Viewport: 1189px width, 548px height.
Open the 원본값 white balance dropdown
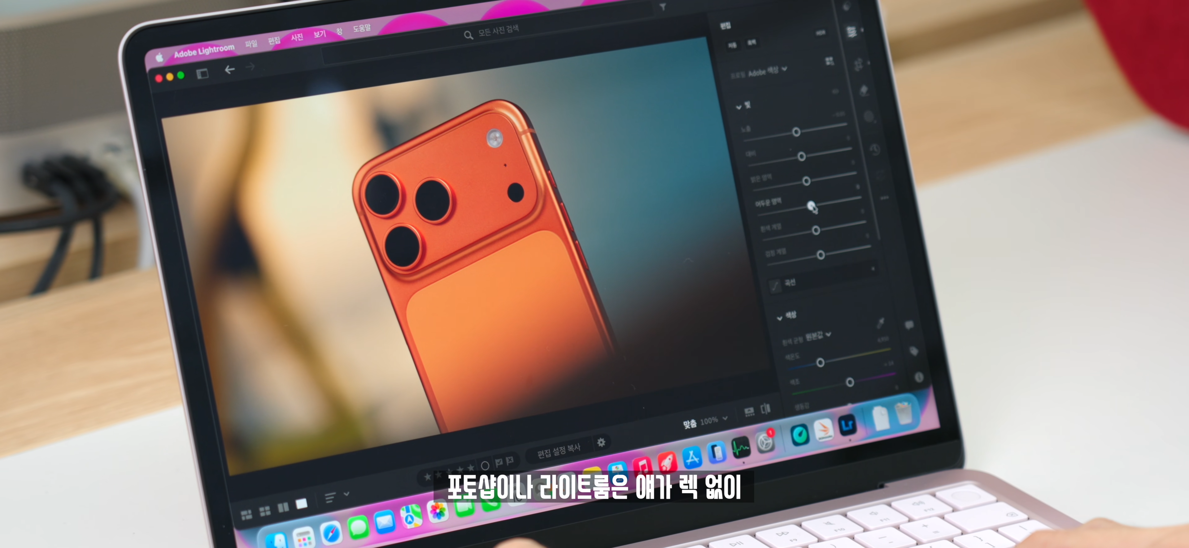(818, 336)
